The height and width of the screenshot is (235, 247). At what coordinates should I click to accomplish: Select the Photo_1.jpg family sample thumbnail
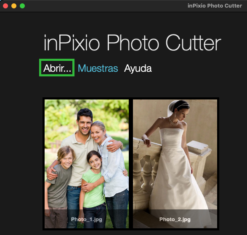(x=87, y=164)
